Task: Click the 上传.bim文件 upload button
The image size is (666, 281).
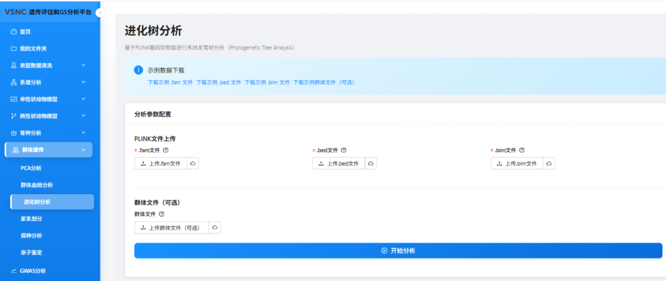Action: click(517, 163)
